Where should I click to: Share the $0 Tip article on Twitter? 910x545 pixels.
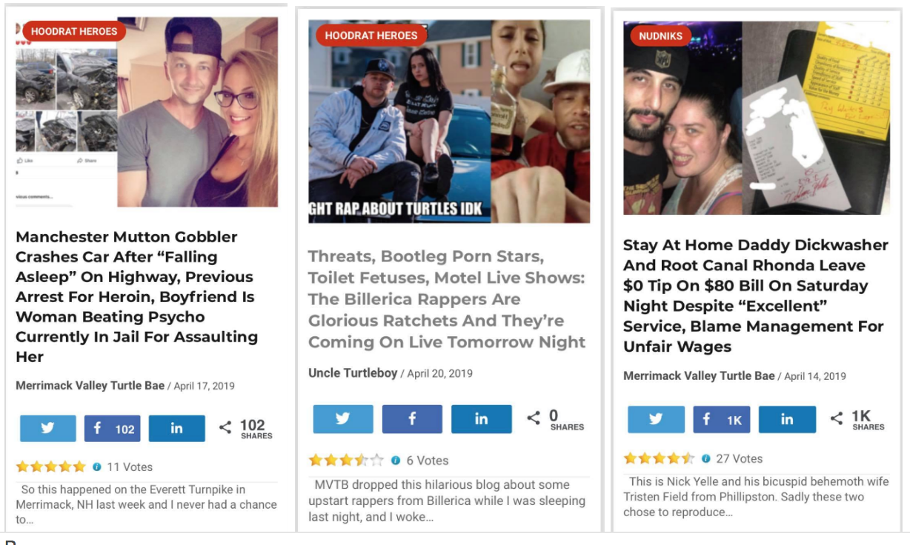(x=656, y=419)
